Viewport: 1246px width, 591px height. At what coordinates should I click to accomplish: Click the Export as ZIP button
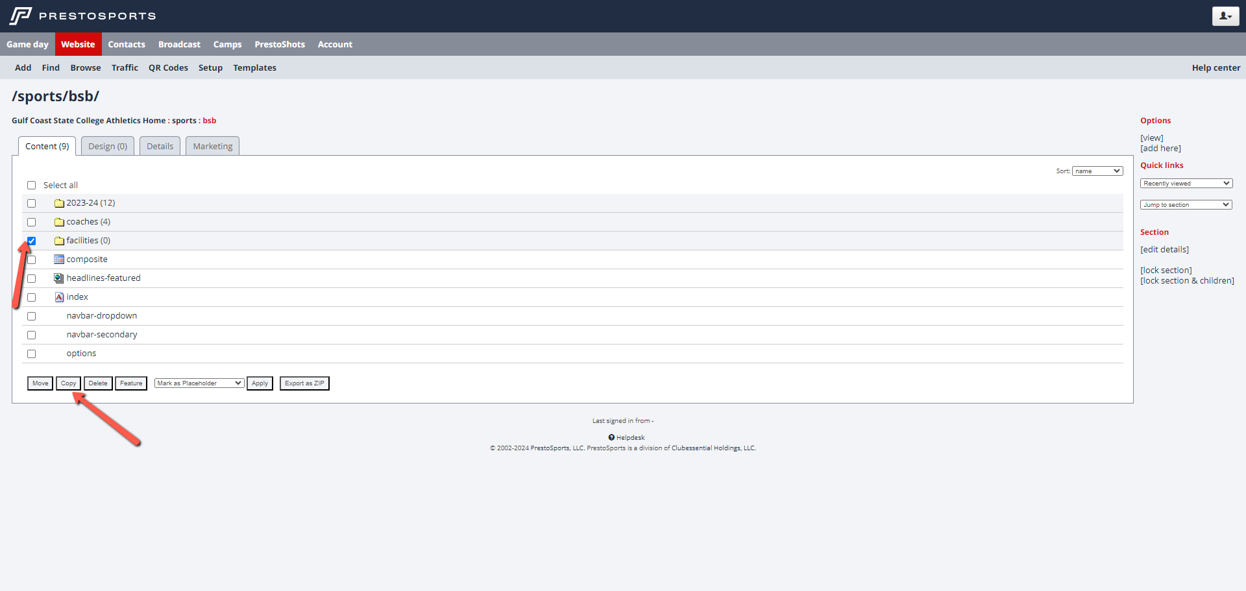(304, 383)
